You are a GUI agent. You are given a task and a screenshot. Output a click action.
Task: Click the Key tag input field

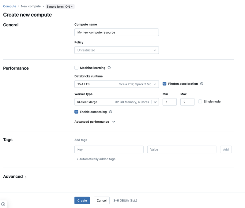[109, 149]
